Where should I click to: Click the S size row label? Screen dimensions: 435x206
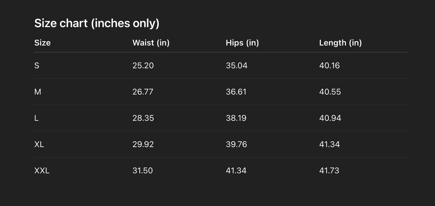coord(37,66)
